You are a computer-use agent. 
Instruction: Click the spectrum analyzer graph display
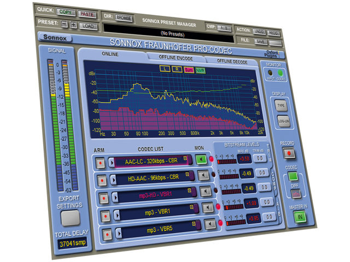tap(174, 99)
